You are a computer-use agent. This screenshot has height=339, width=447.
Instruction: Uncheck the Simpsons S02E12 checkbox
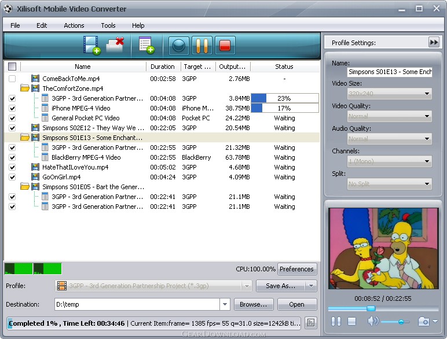tap(12, 128)
